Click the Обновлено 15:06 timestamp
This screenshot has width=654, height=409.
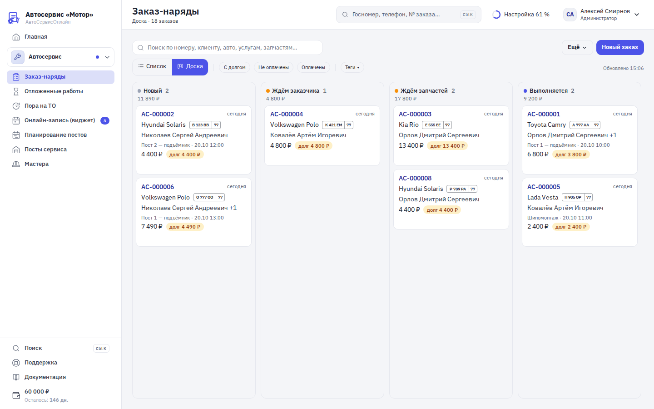623,69
